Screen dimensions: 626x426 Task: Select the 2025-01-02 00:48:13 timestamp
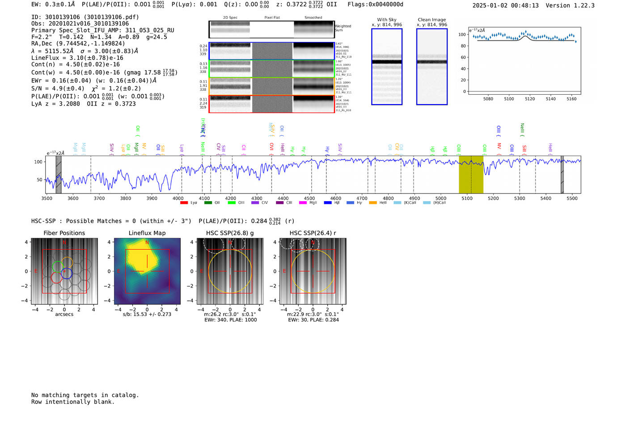pos(505,5)
